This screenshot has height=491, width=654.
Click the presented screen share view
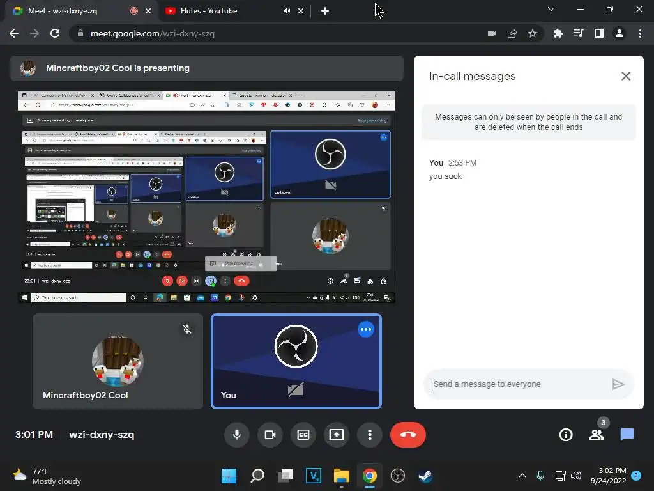[x=206, y=197]
